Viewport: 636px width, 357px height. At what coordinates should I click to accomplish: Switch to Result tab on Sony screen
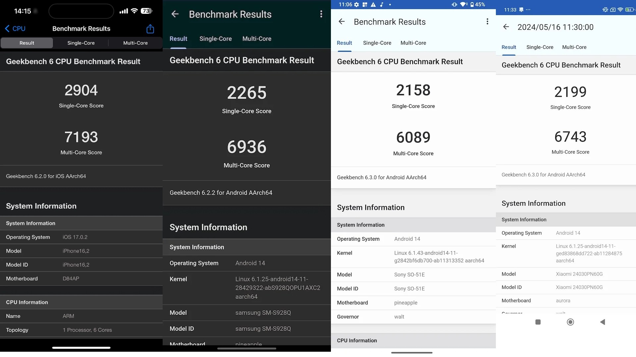coord(344,43)
